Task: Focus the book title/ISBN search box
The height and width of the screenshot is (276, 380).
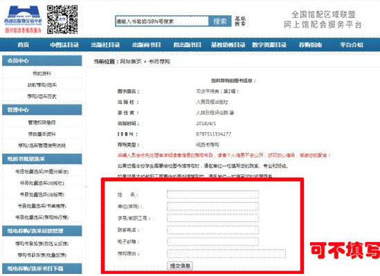Action: (x=162, y=21)
